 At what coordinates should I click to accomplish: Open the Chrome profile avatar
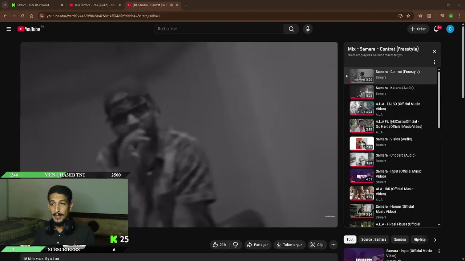pyautogui.click(x=451, y=16)
